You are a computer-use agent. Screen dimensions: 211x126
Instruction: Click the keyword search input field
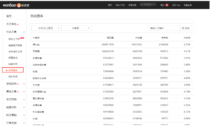click(x=164, y=28)
